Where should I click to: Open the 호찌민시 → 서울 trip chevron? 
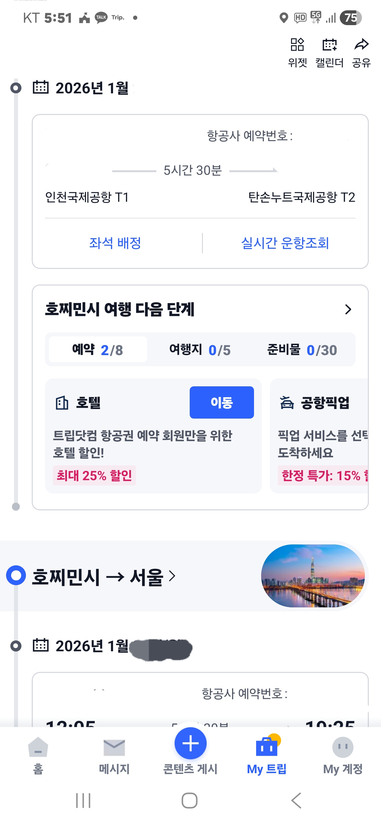point(172,576)
